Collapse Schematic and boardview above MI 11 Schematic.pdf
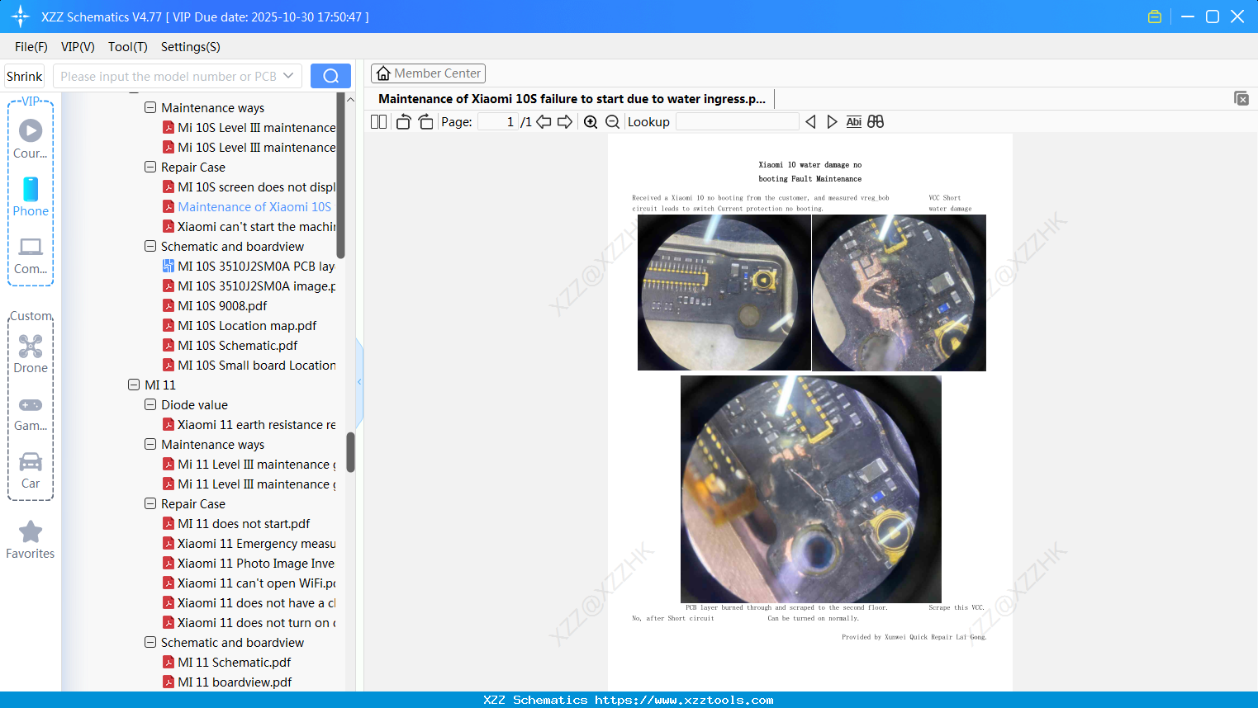Image resolution: width=1258 pixels, height=708 pixels. [x=150, y=643]
